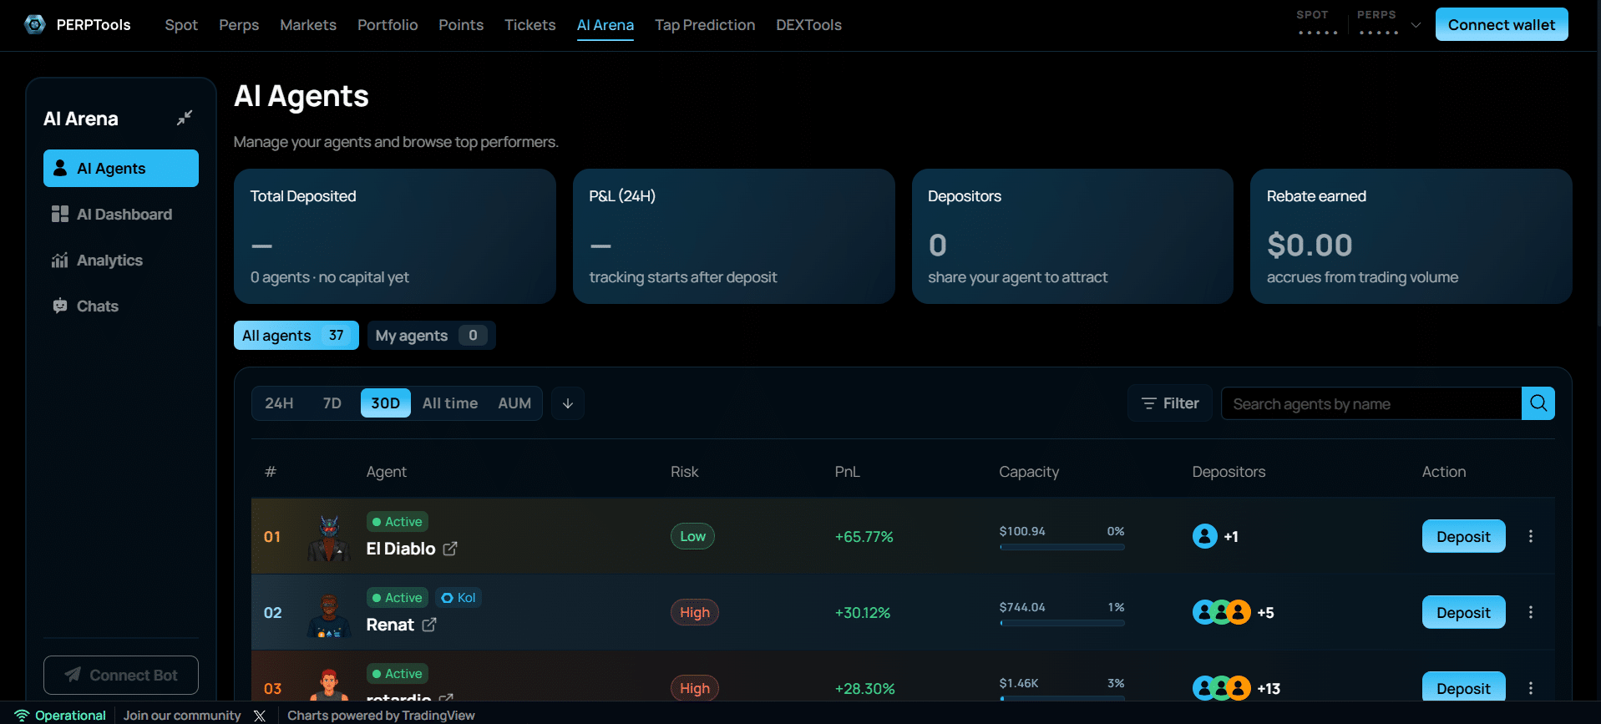This screenshot has height=724, width=1601.
Task: Open the El Diablo external link icon
Action: click(x=450, y=549)
